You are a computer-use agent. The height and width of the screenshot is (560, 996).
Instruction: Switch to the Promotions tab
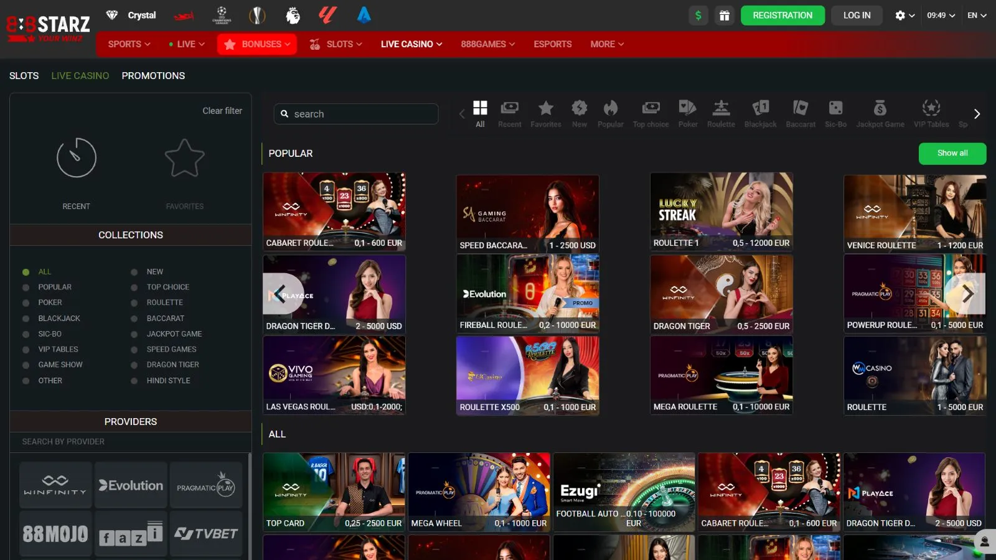[x=153, y=76]
